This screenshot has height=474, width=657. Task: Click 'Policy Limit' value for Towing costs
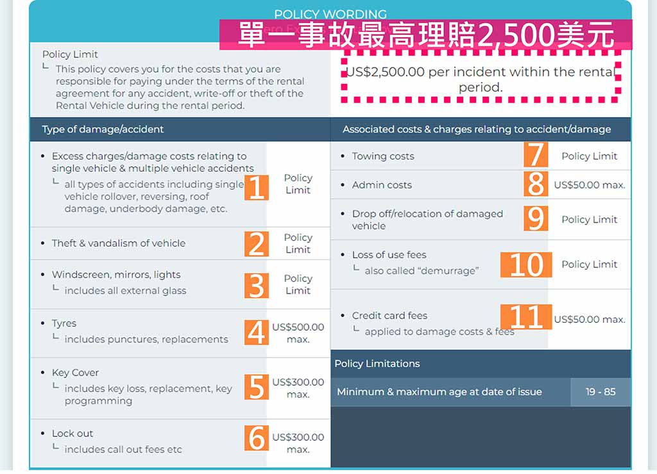tap(589, 156)
